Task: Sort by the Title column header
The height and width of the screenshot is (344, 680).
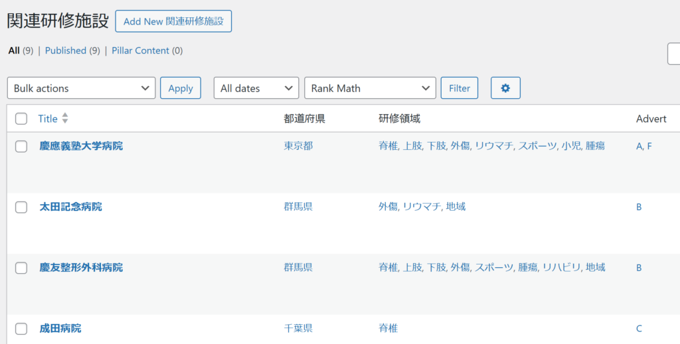Action: tap(48, 119)
